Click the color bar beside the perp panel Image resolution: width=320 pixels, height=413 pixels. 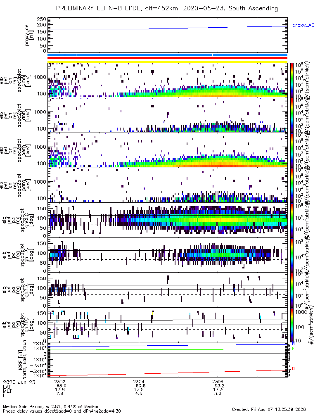coord(292,150)
